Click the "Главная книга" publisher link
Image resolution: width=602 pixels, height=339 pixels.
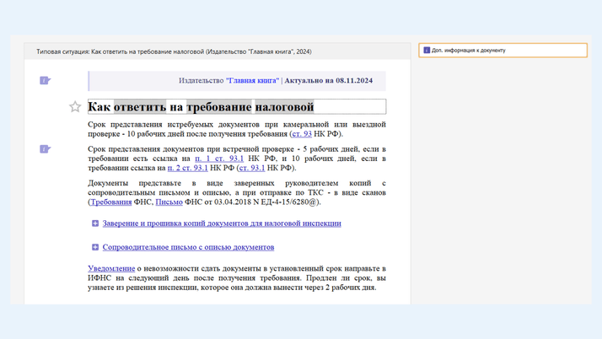(253, 81)
